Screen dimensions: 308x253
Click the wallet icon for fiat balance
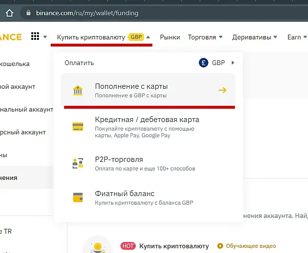[78, 197]
